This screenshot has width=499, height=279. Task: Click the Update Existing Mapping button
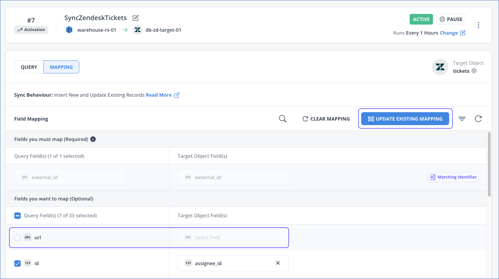pos(405,119)
